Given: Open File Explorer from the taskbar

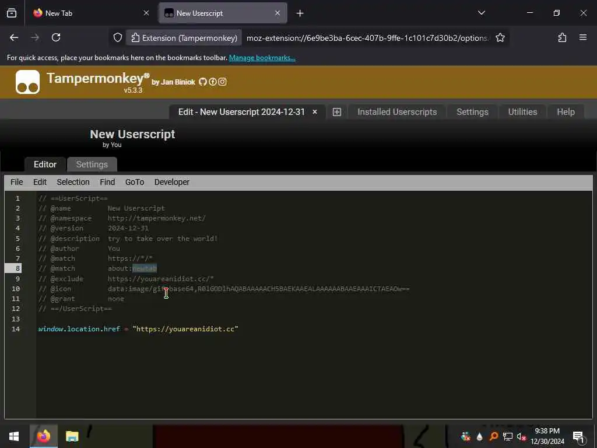Looking at the screenshot, I should click(x=72, y=436).
